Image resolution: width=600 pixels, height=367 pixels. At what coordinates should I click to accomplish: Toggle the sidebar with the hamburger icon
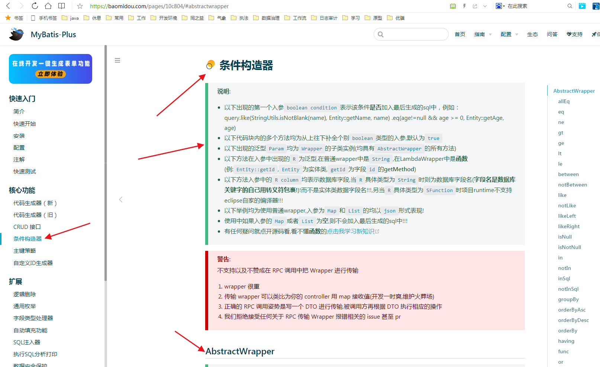point(117,60)
